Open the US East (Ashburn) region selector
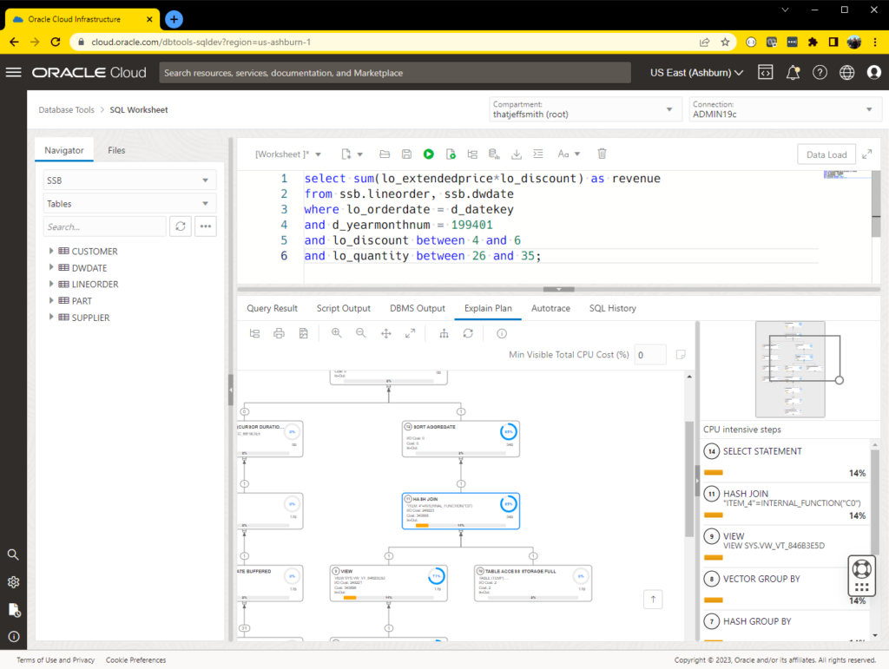 [696, 73]
